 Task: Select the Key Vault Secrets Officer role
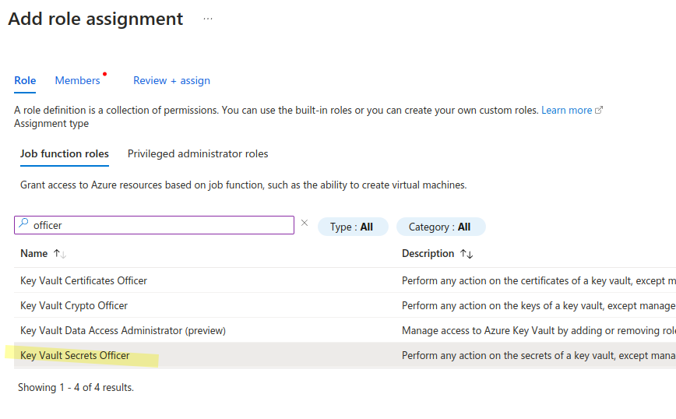[75, 356]
